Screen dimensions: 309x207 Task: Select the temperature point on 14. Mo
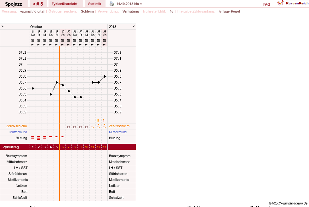(33, 89)
